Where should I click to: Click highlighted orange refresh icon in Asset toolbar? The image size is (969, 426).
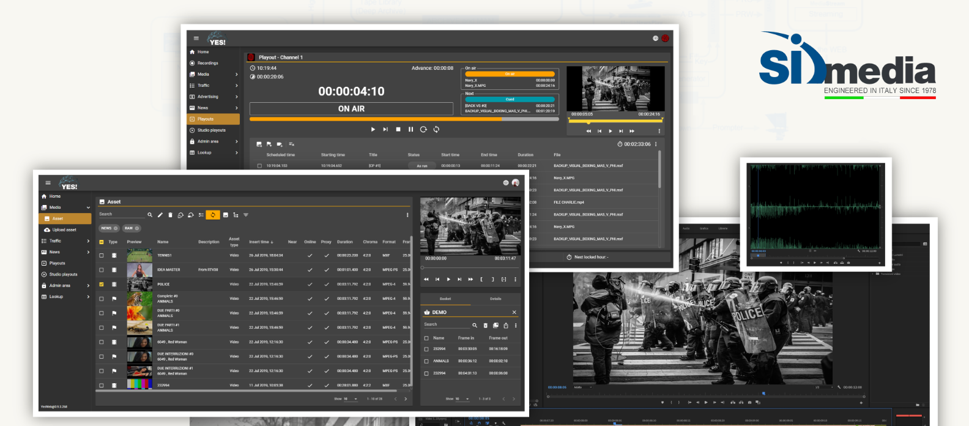[x=212, y=215]
